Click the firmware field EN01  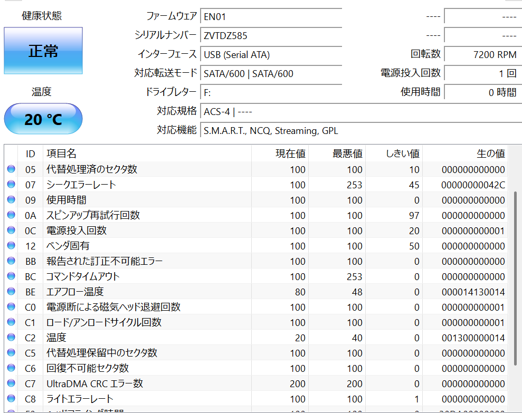pyautogui.click(x=271, y=17)
